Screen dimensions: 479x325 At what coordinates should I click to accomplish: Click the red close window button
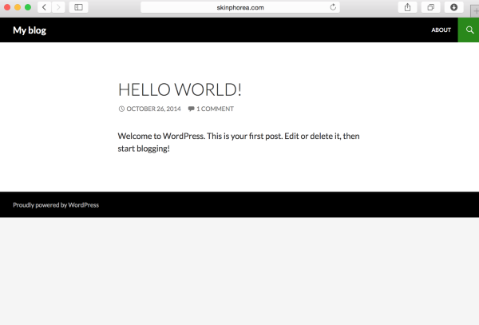7,7
